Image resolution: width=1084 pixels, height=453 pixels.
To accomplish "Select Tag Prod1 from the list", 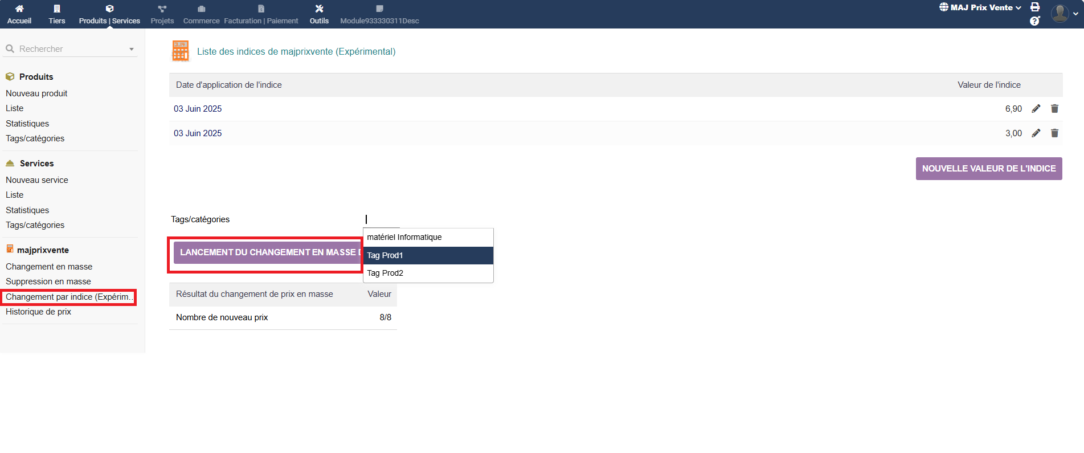I will [x=428, y=255].
